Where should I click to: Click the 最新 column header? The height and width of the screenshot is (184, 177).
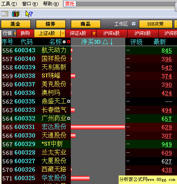[159, 42]
